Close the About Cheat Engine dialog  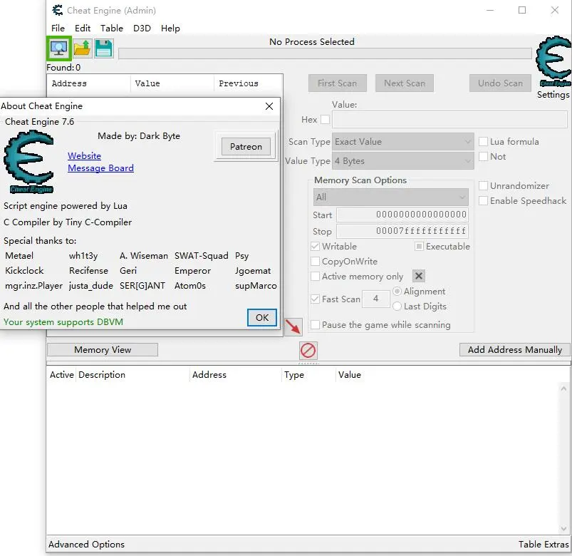click(269, 106)
